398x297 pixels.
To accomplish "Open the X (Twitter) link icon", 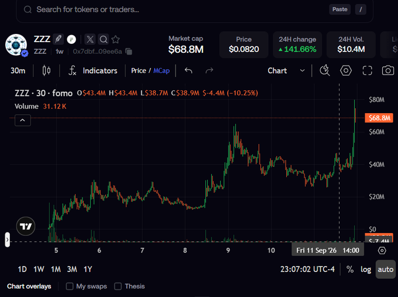I will (x=90, y=39).
